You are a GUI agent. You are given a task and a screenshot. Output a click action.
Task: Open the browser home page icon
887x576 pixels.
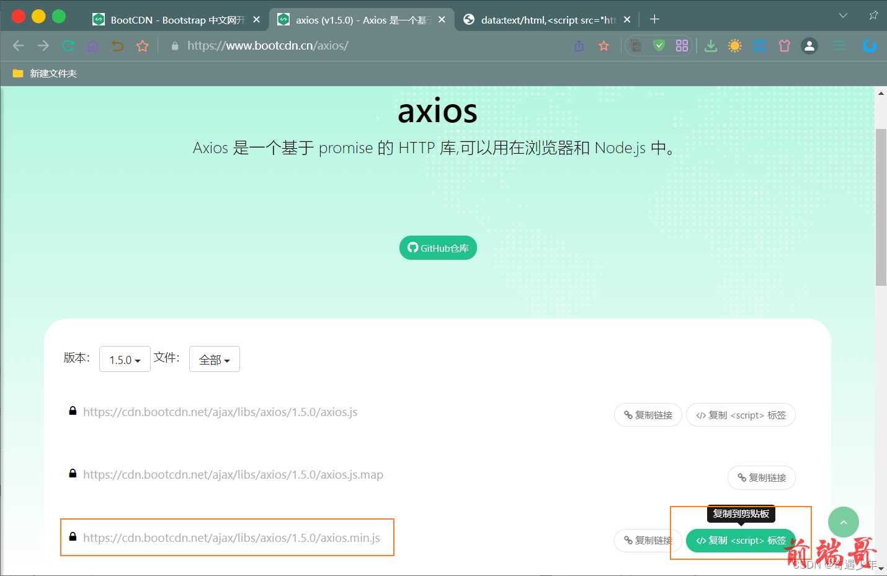[x=92, y=46]
